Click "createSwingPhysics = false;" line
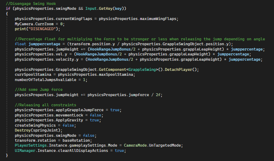Viewport: 274px width, 161px height. point(45,125)
